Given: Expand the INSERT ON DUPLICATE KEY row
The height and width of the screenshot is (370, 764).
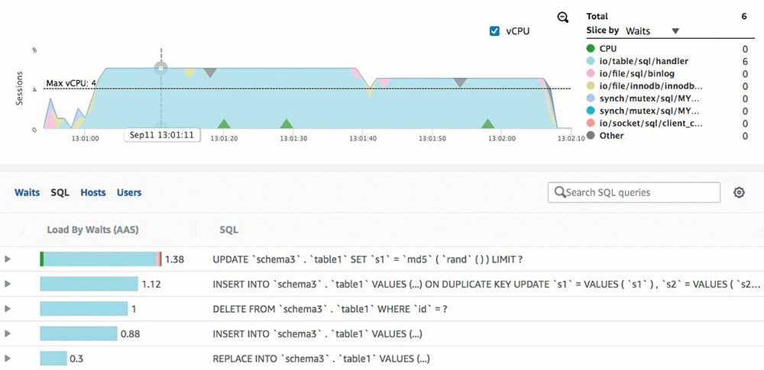Looking at the screenshot, I should click(x=8, y=284).
